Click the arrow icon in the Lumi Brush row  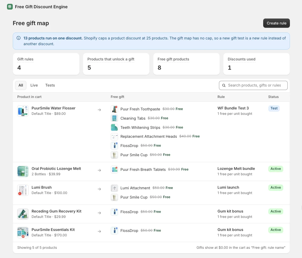[x=99, y=189]
